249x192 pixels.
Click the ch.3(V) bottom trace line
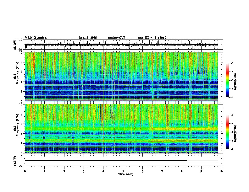121,161
